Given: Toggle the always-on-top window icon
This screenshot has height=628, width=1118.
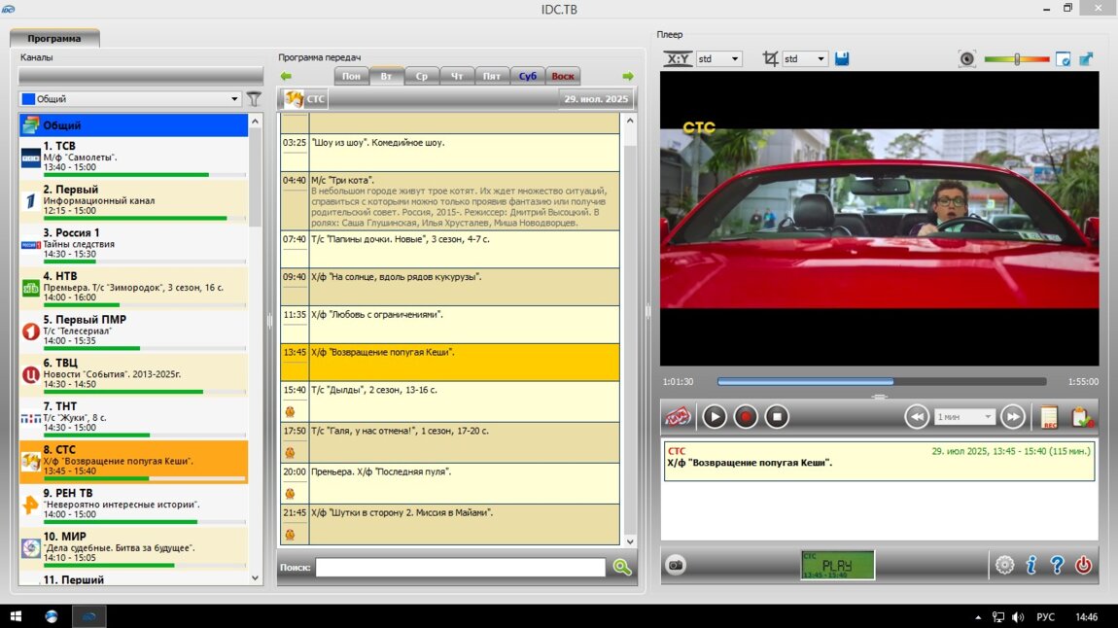Looking at the screenshot, I should coord(1064,59).
